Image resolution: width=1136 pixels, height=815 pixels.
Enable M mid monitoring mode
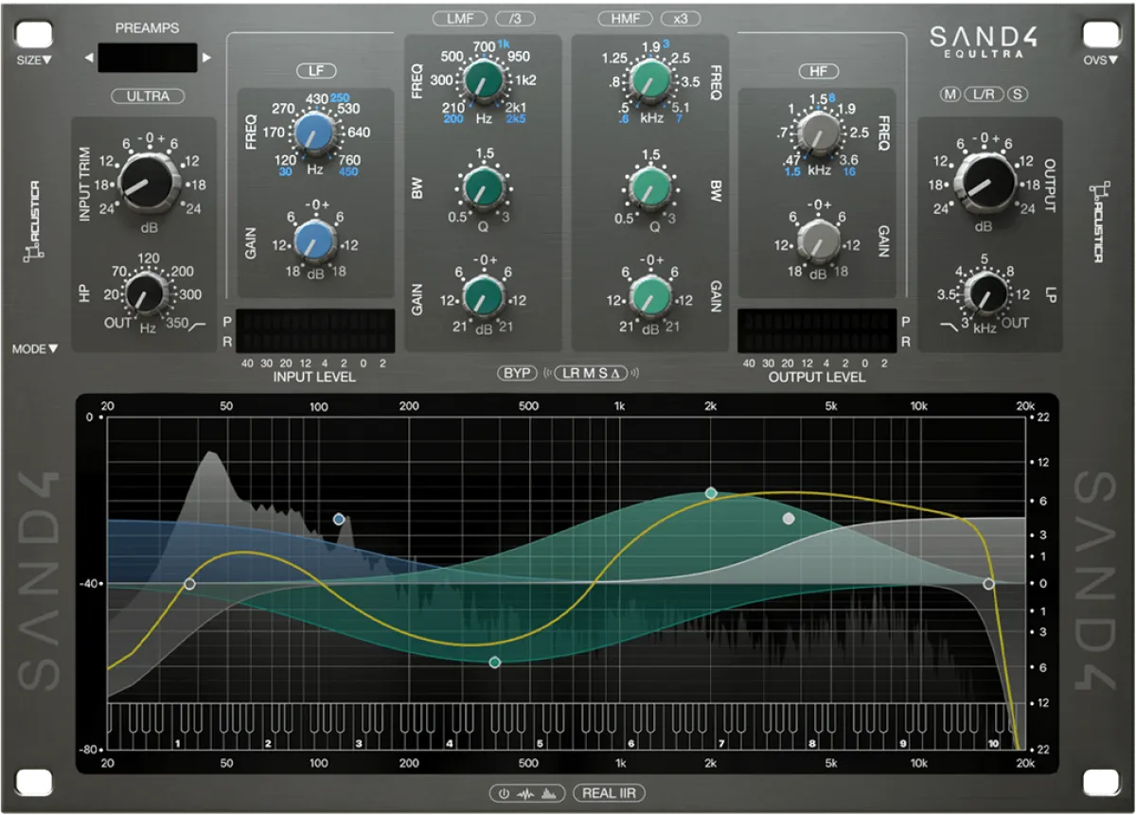pyautogui.click(x=950, y=95)
